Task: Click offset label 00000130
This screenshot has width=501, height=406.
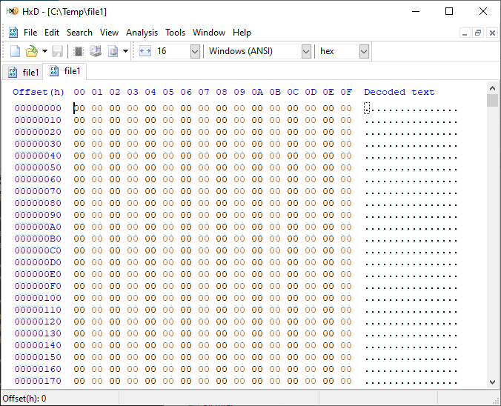Action: 38,333
